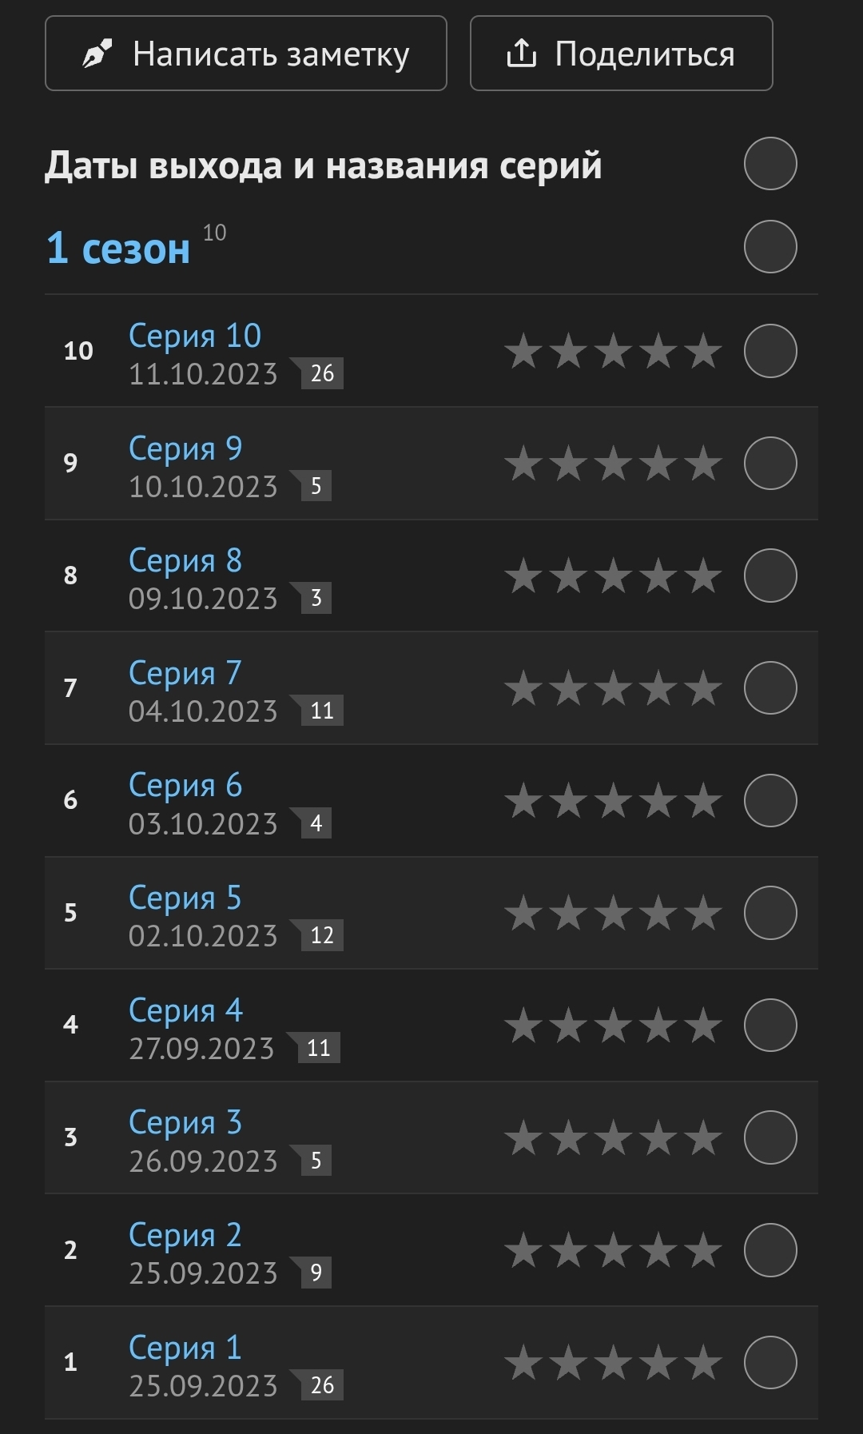
Task: Click the pen icon in Написать заметку
Action: tap(97, 54)
